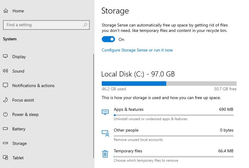This screenshot has width=249, height=168.
Task: Open the Storage settings page
Action: (x=19, y=143)
